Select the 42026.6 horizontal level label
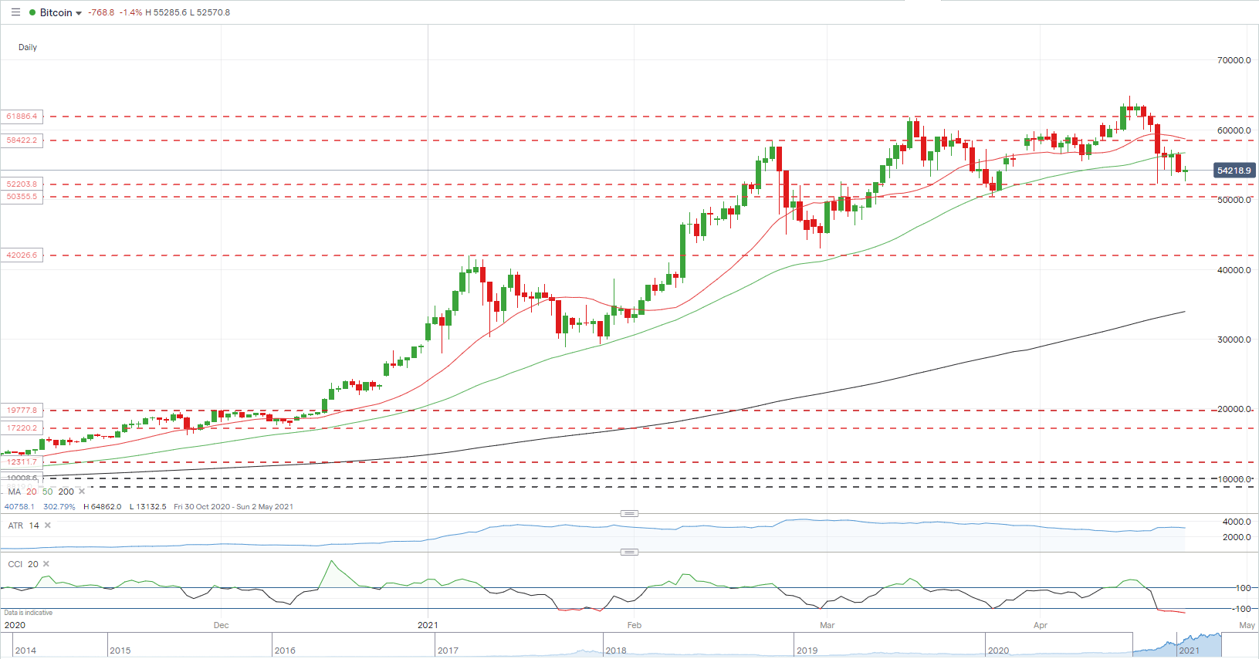Image resolution: width=1259 pixels, height=659 pixels. 22,255
